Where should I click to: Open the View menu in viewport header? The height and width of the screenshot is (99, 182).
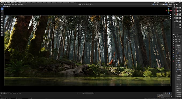(x=13, y=4)
